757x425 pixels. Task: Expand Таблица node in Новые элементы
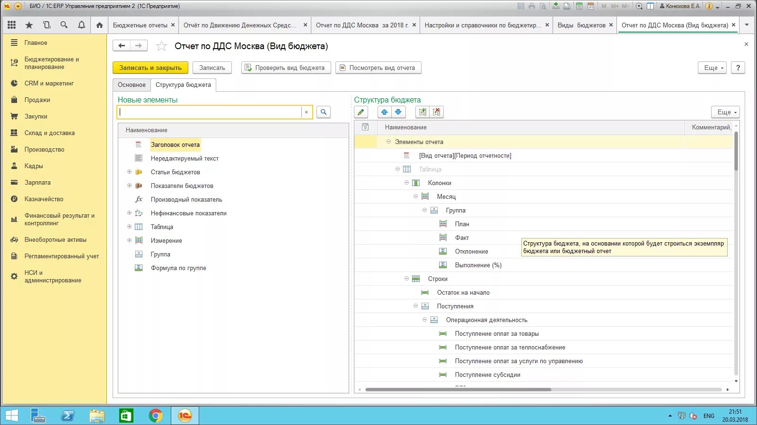click(129, 227)
